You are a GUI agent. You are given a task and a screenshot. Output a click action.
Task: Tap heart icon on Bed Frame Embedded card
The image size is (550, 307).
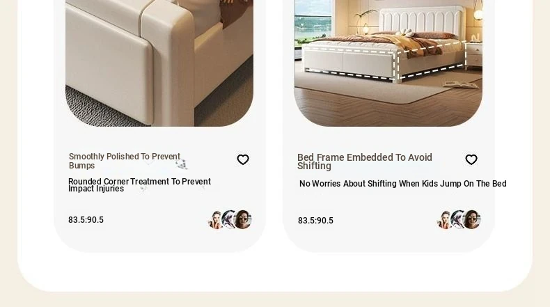(471, 159)
